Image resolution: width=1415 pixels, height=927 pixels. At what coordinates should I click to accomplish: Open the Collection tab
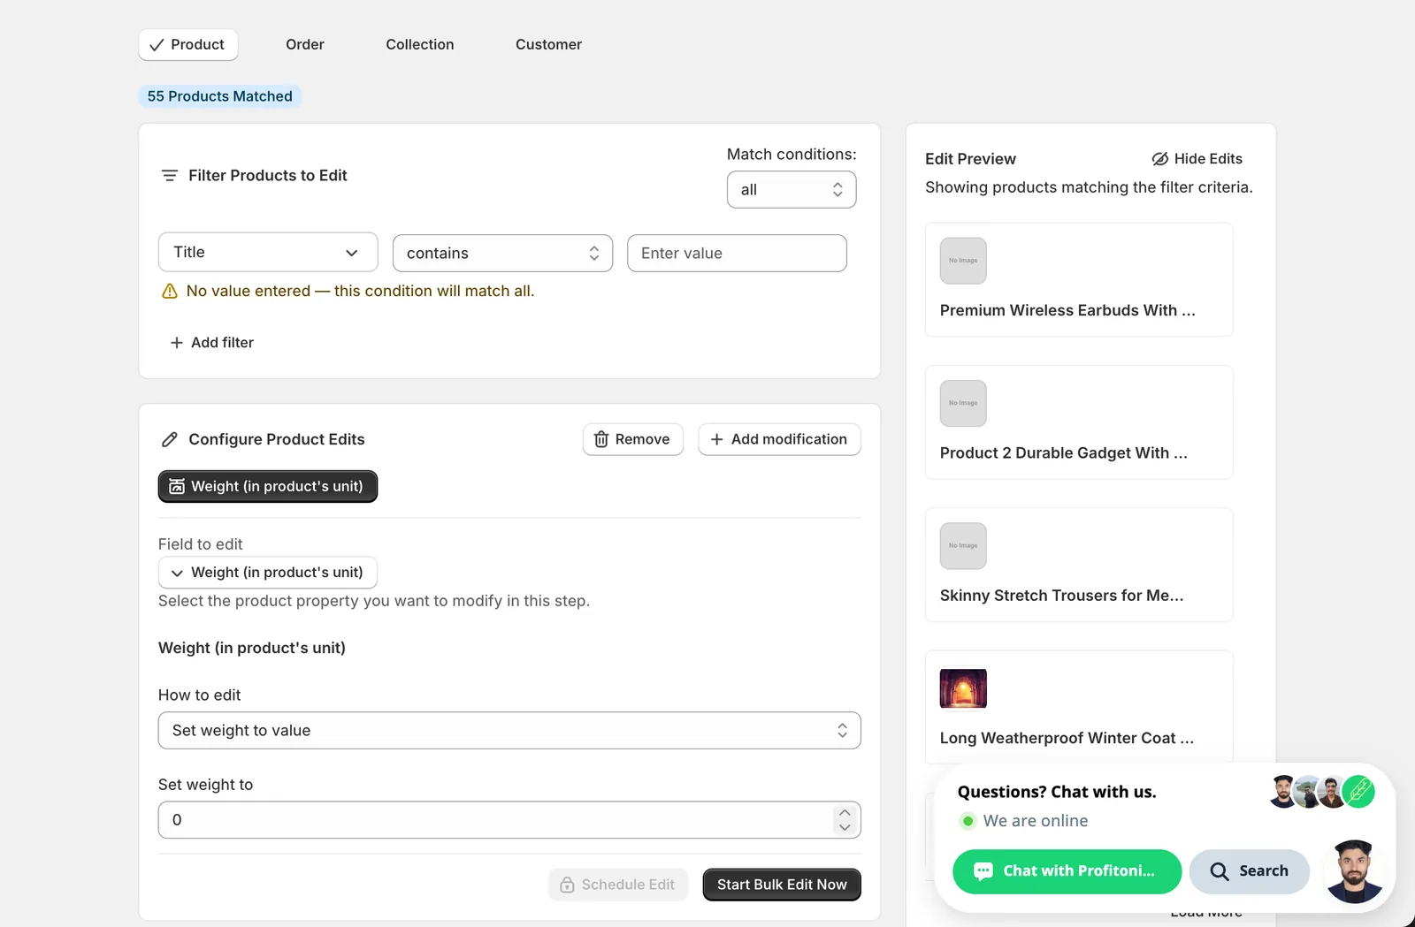click(420, 44)
